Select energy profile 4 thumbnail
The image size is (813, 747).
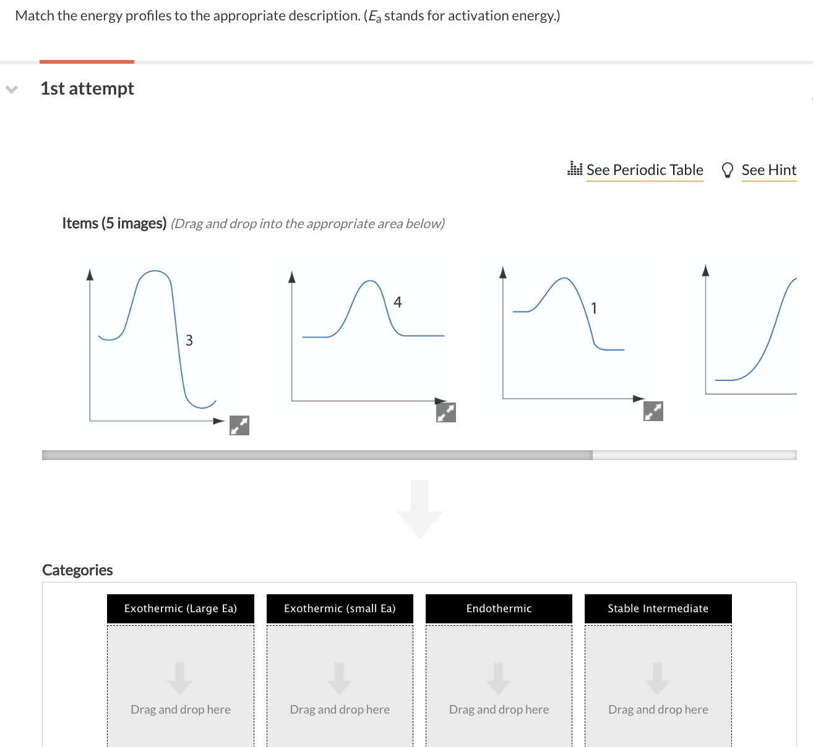point(362,334)
